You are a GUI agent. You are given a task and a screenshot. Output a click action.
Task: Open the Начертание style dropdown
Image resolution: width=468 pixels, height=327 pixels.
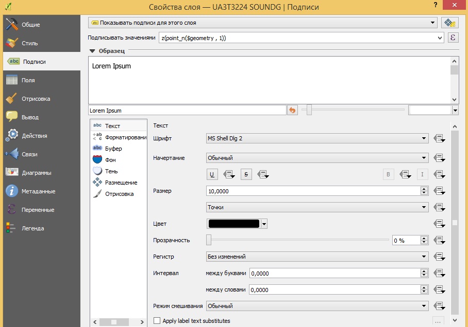click(x=317, y=158)
